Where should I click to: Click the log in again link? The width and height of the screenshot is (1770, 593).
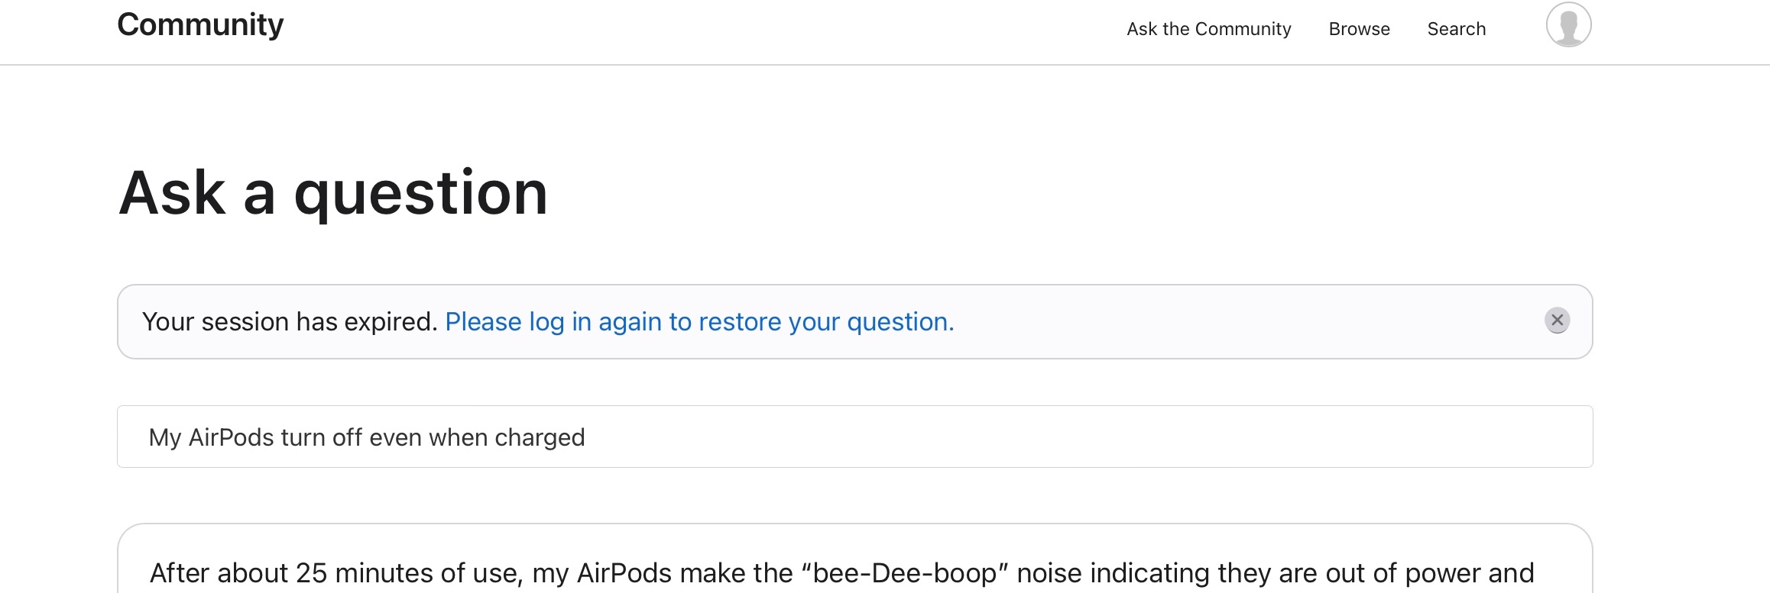[699, 322]
